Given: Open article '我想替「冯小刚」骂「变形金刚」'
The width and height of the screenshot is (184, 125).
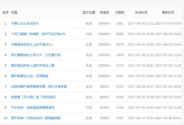Looking at the screenshot, I should [x=33, y=97].
